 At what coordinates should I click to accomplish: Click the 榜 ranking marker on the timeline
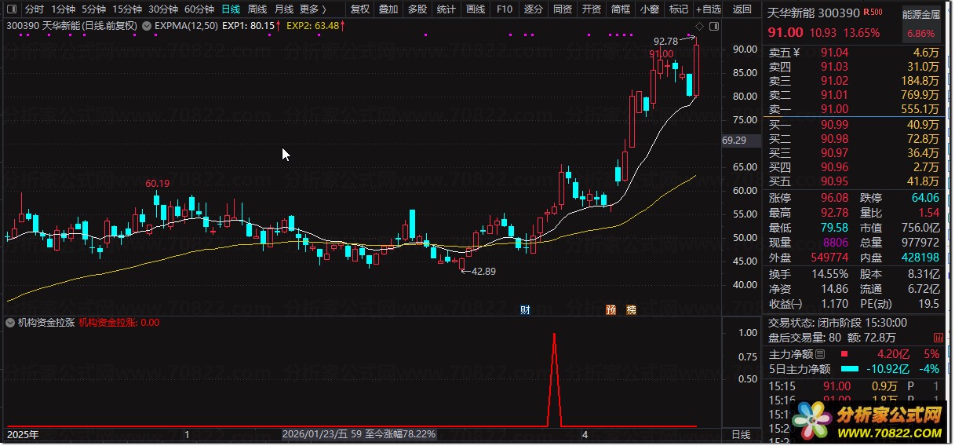(631, 310)
